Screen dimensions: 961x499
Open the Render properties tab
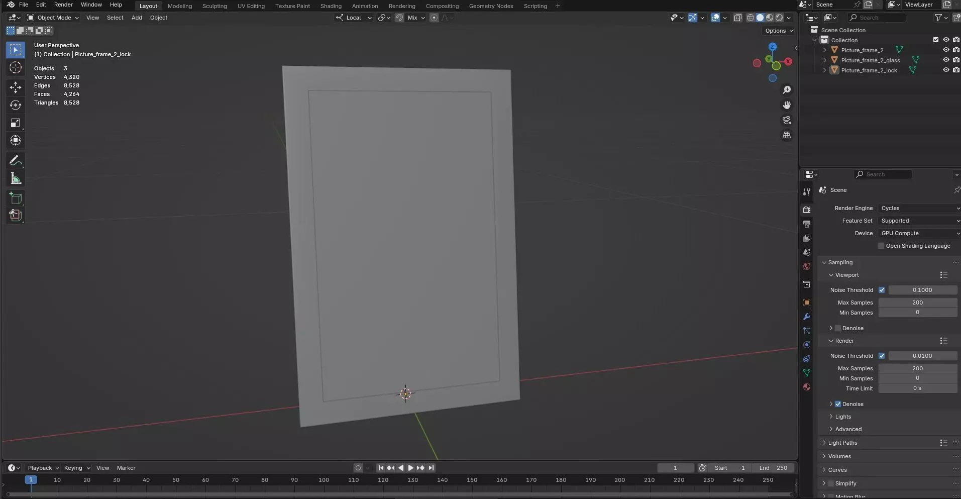807,210
